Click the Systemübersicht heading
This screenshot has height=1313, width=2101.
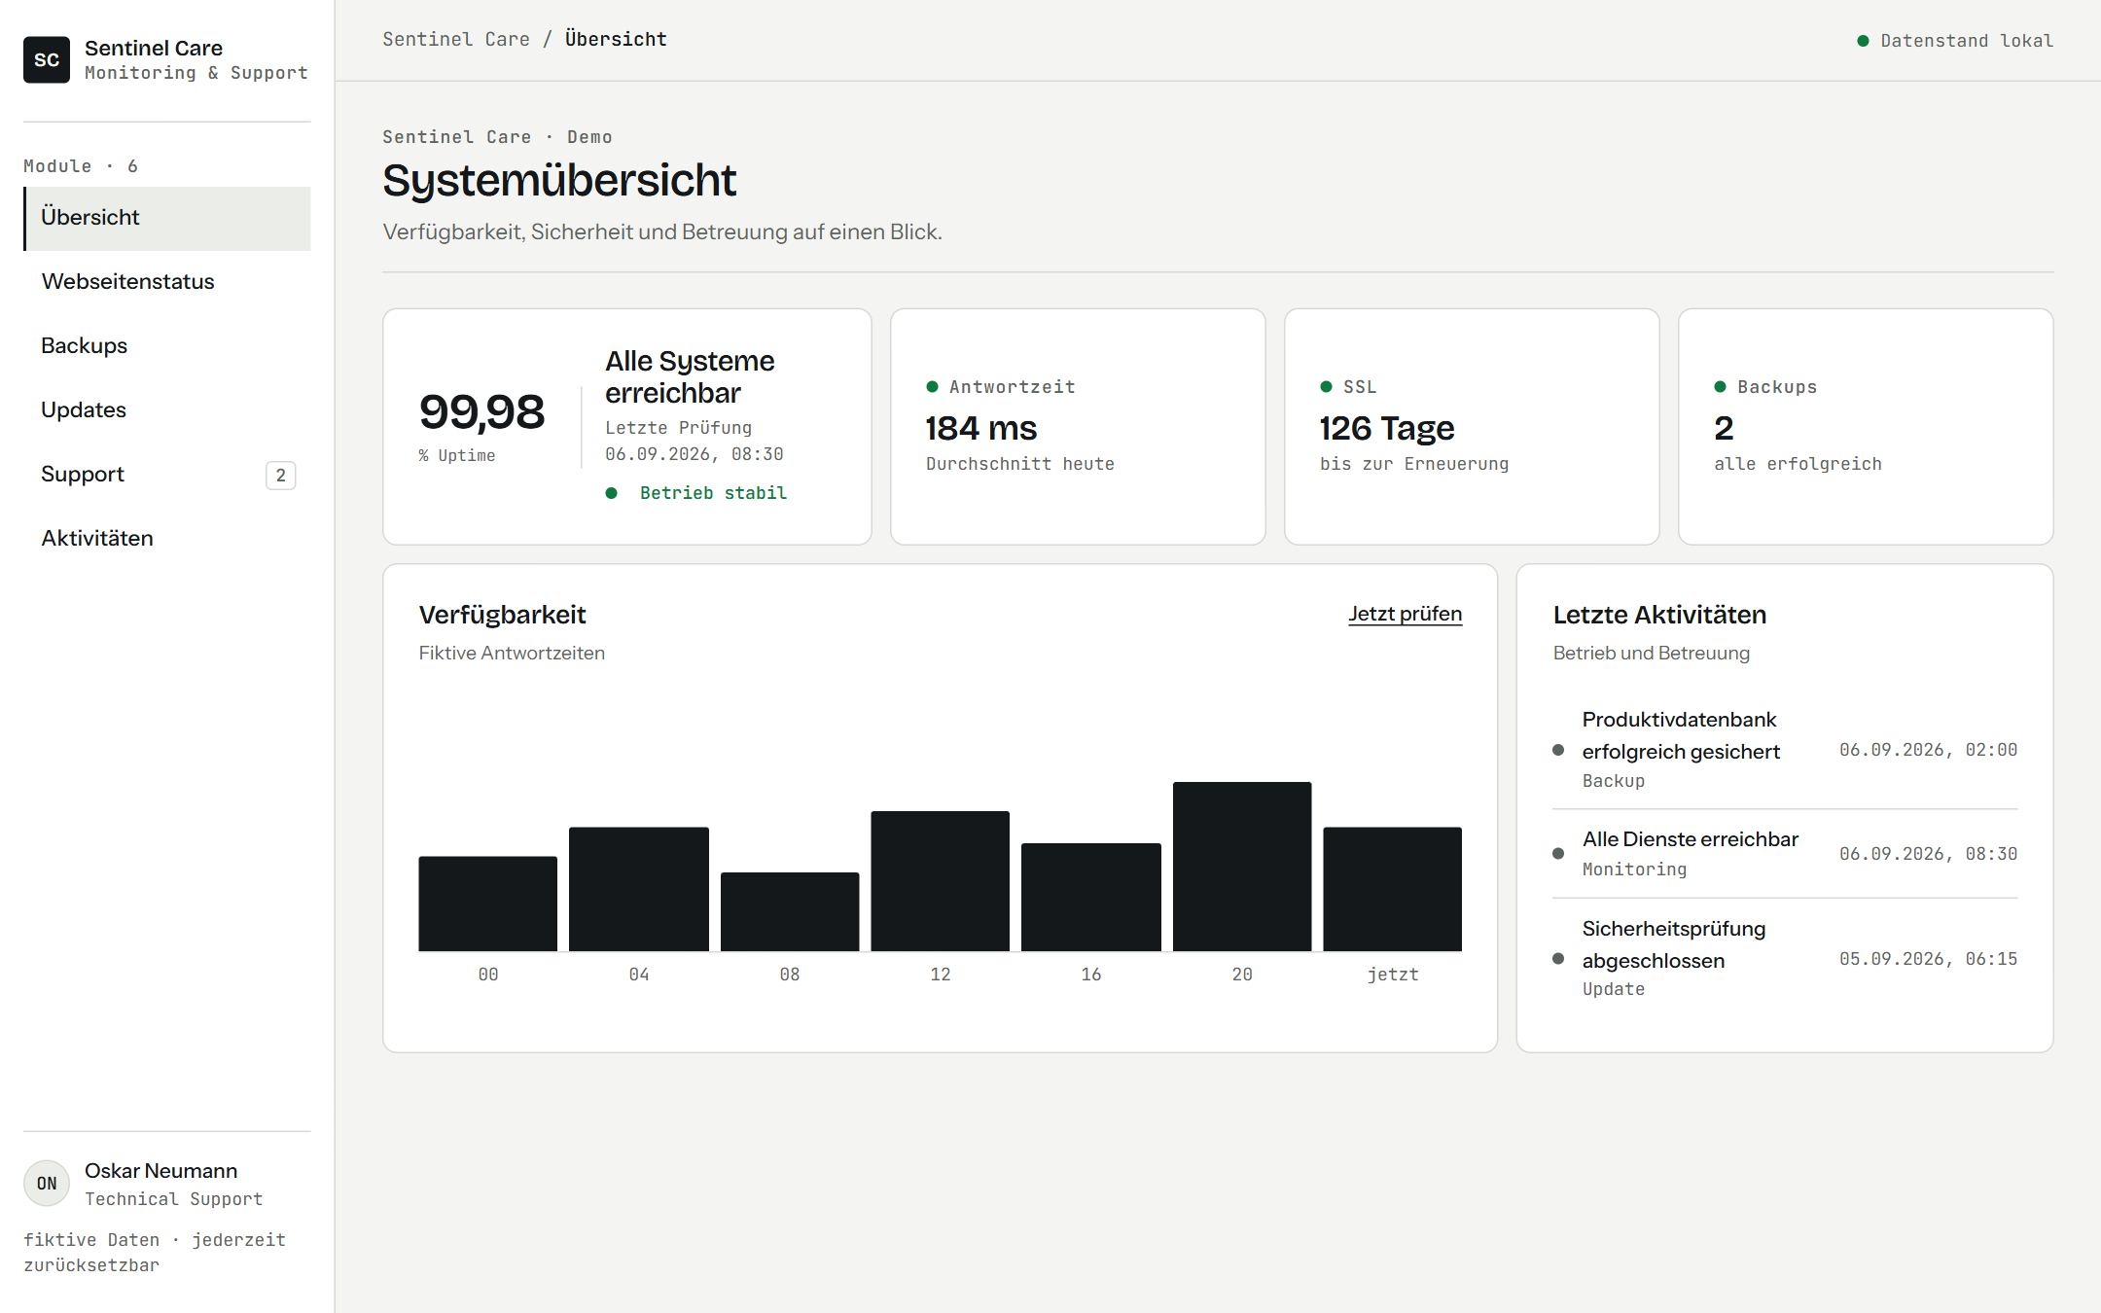559,181
